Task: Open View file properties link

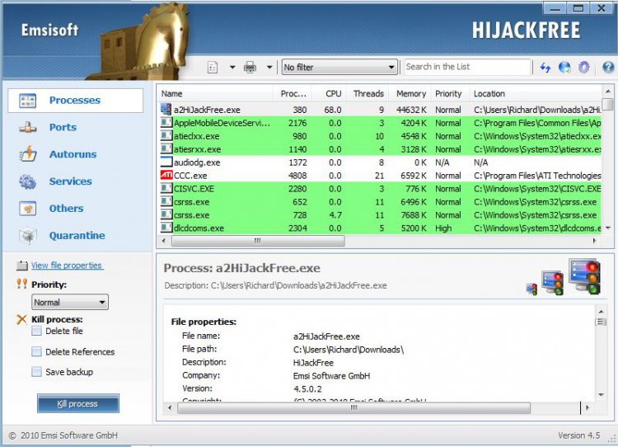Action: (67, 266)
